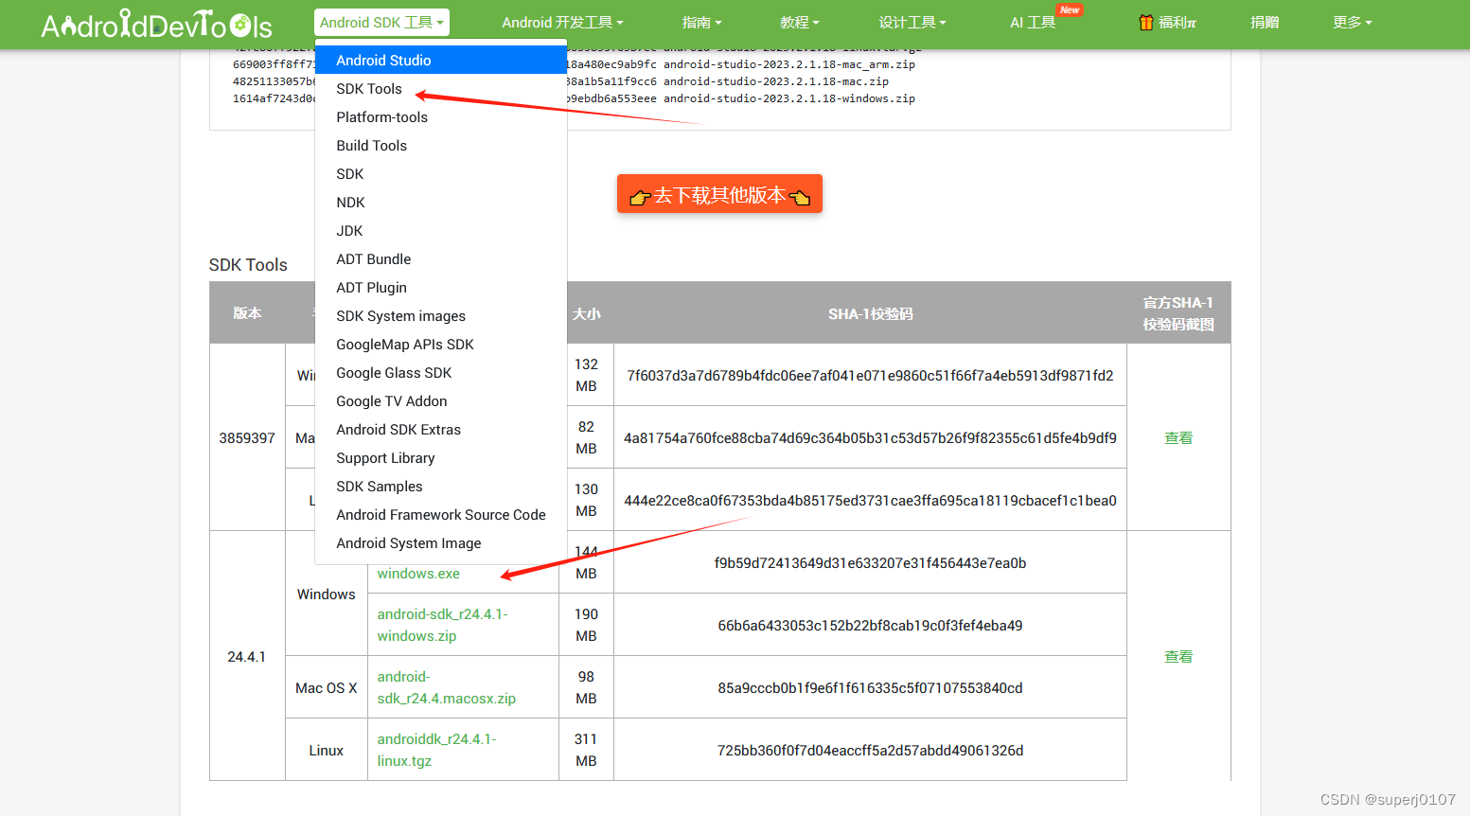Download android-sdk_r24.4.1-windows.zip
The height and width of the screenshot is (816, 1470).
442,625
